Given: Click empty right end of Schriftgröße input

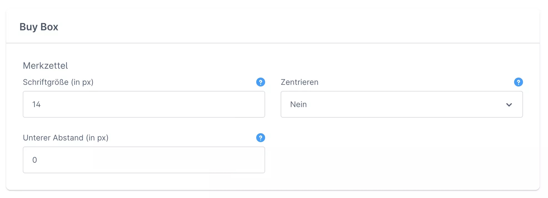Looking at the screenshot, I should tap(245, 104).
